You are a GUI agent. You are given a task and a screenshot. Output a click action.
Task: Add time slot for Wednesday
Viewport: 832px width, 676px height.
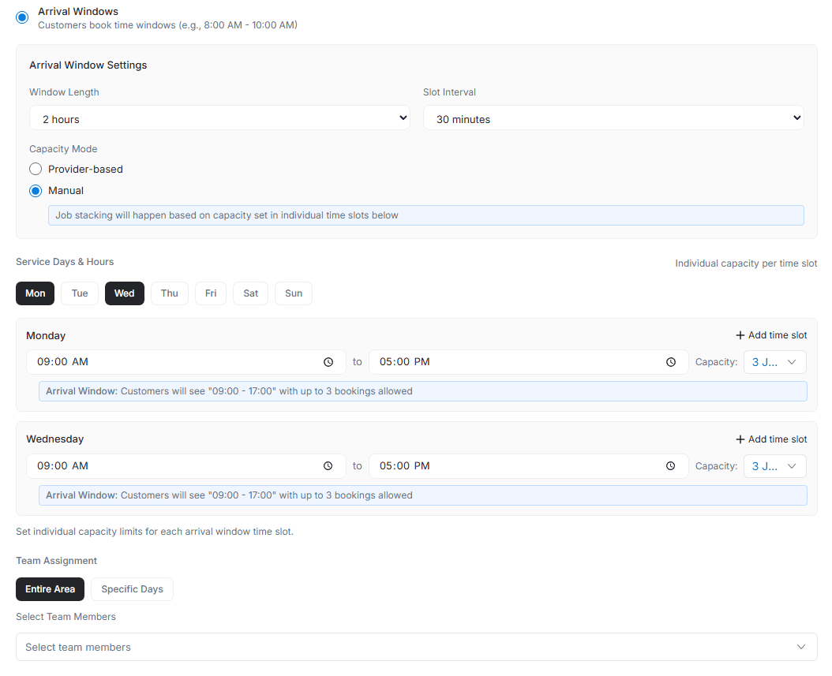771,439
